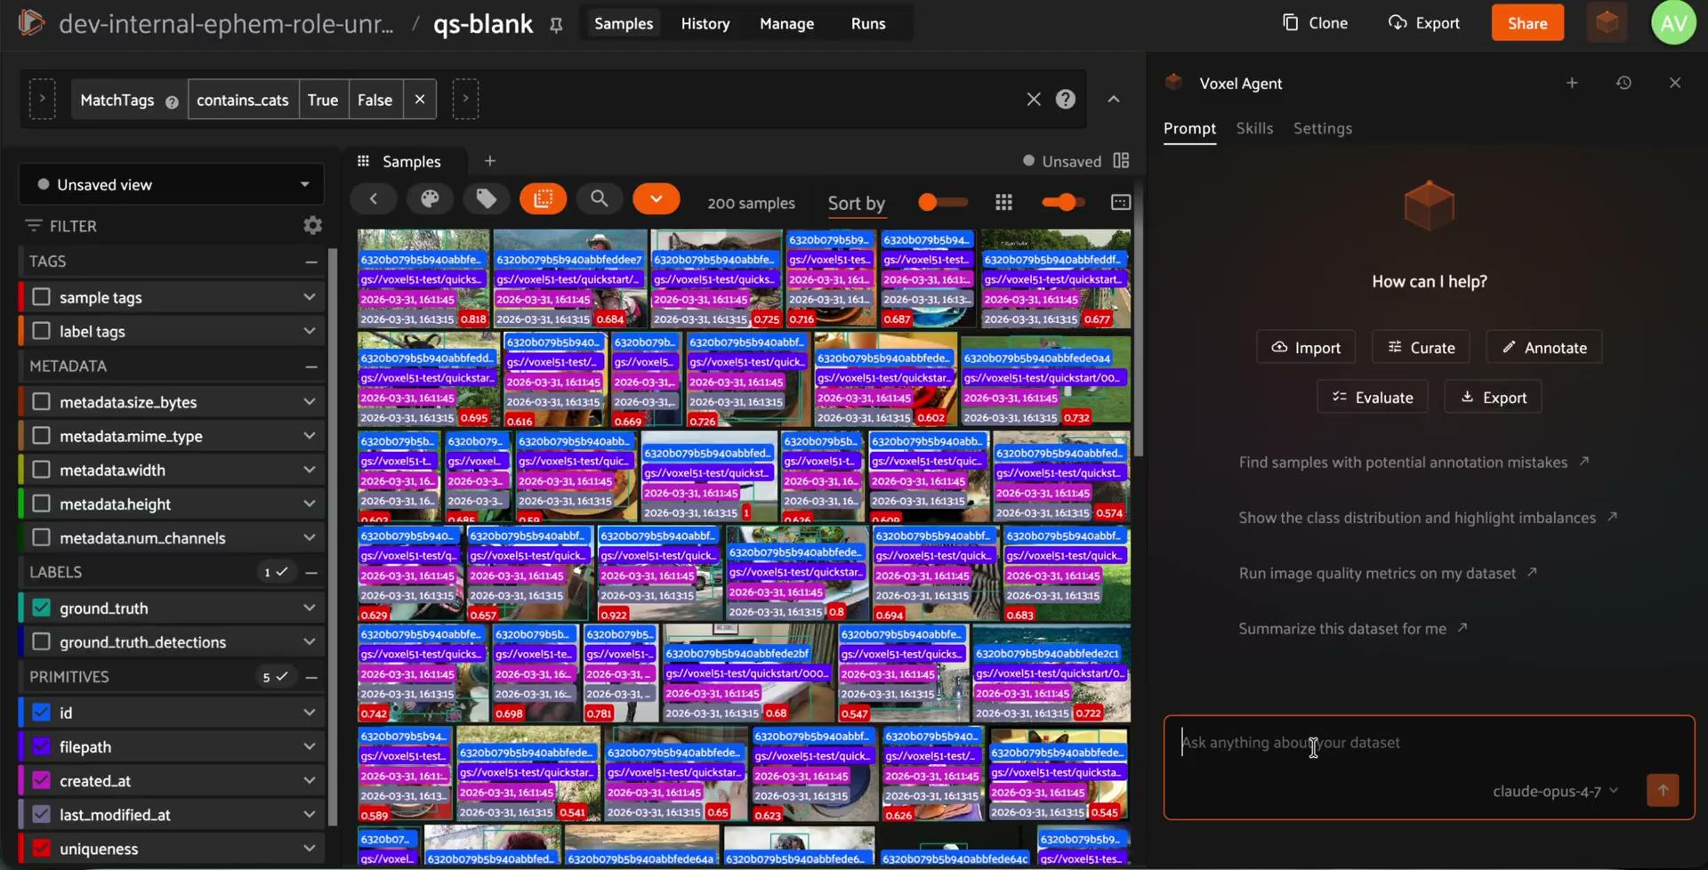Image resolution: width=1708 pixels, height=870 pixels.
Task: Open the Manage tab
Action: tap(786, 24)
